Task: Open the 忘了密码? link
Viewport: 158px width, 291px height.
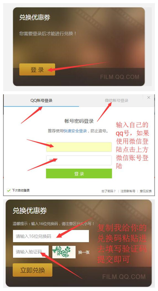Action: 108,191
